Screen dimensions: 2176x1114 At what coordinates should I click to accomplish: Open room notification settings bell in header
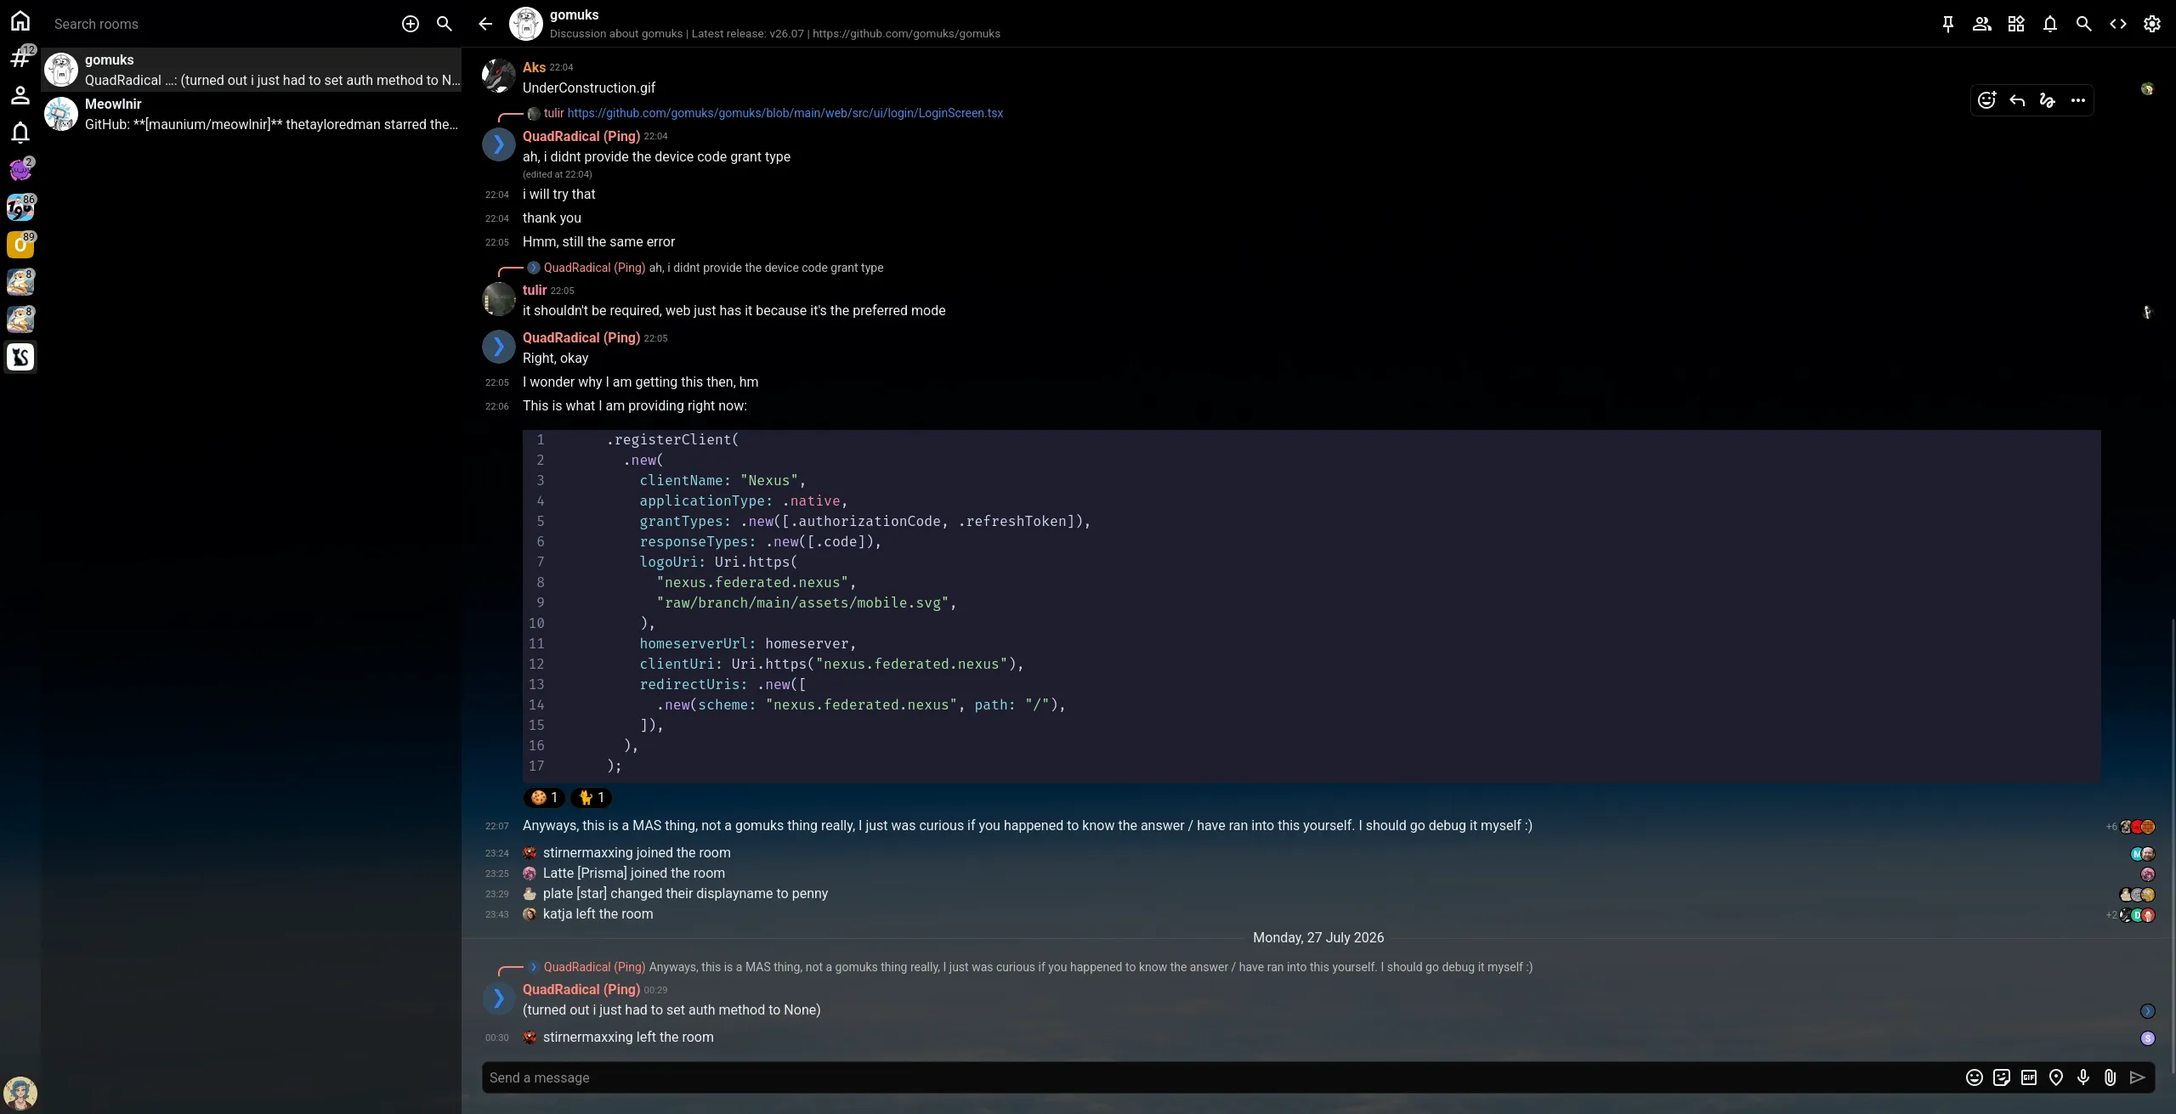[x=2050, y=24]
